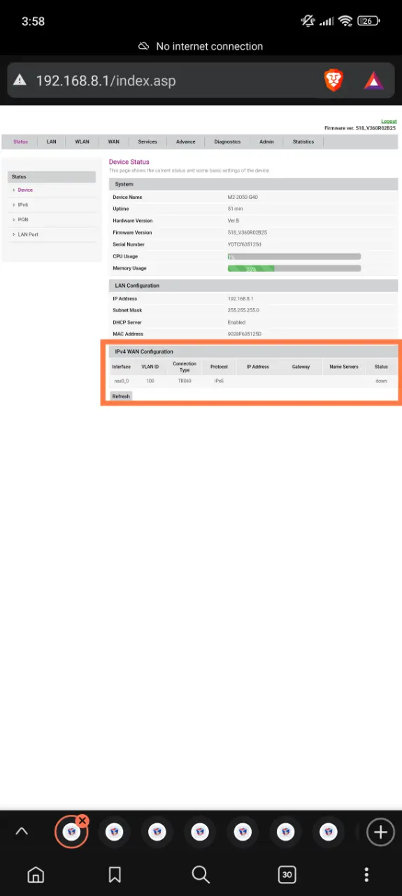This screenshot has width=402, height=896.
Task: Tap the address bar URL 192.168.8.1/index.asp
Action: pyautogui.click(x=106, y=80)
